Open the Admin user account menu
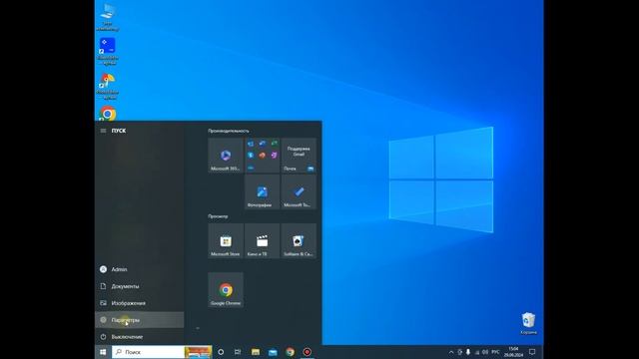639x359 pixels. point(140,269)
